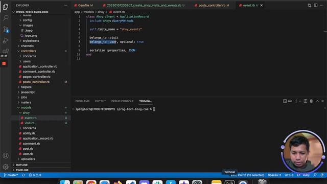Open comment_controller.rb file
The image size is (327, 184).
(x=39, y=72)
